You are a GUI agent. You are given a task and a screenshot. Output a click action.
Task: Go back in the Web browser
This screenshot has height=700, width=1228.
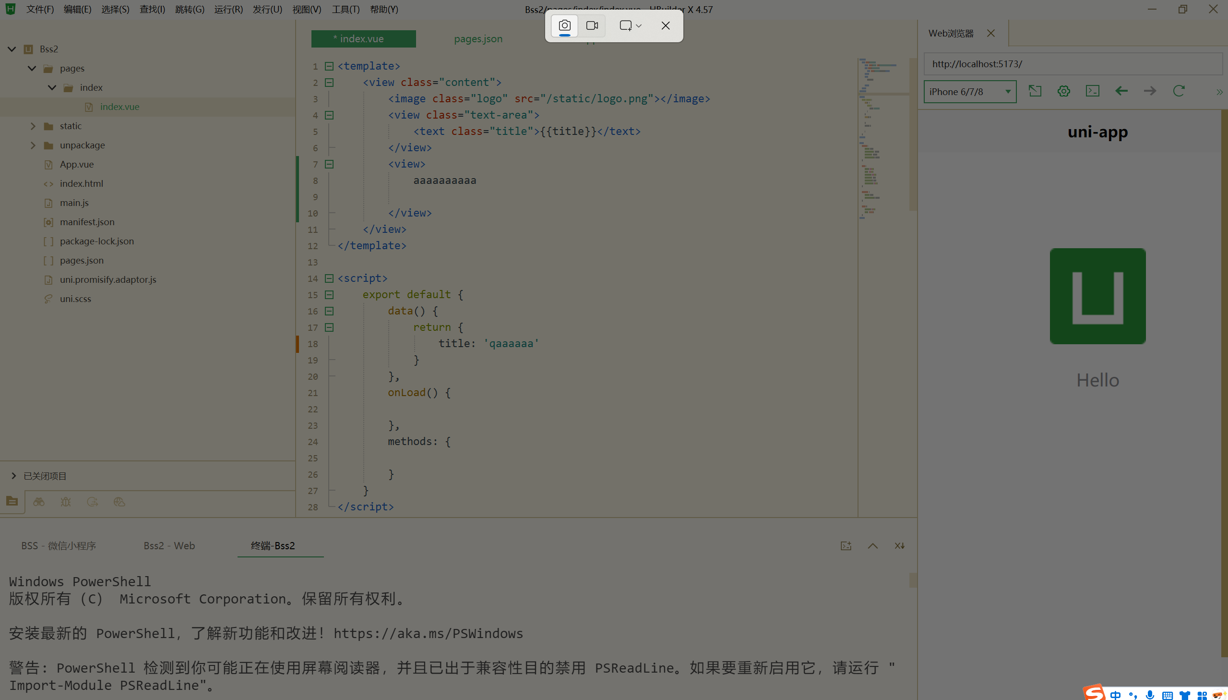1121,91
